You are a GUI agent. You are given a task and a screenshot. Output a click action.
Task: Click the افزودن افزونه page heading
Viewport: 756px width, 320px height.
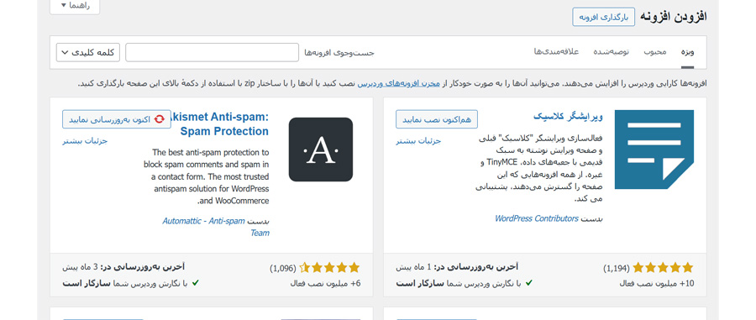[x=674, y=17]
